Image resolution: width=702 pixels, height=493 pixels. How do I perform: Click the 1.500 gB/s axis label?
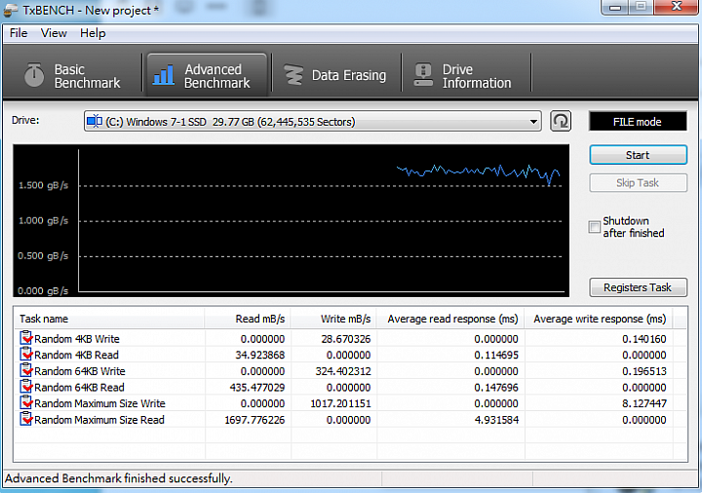click(x=43, y=185)
